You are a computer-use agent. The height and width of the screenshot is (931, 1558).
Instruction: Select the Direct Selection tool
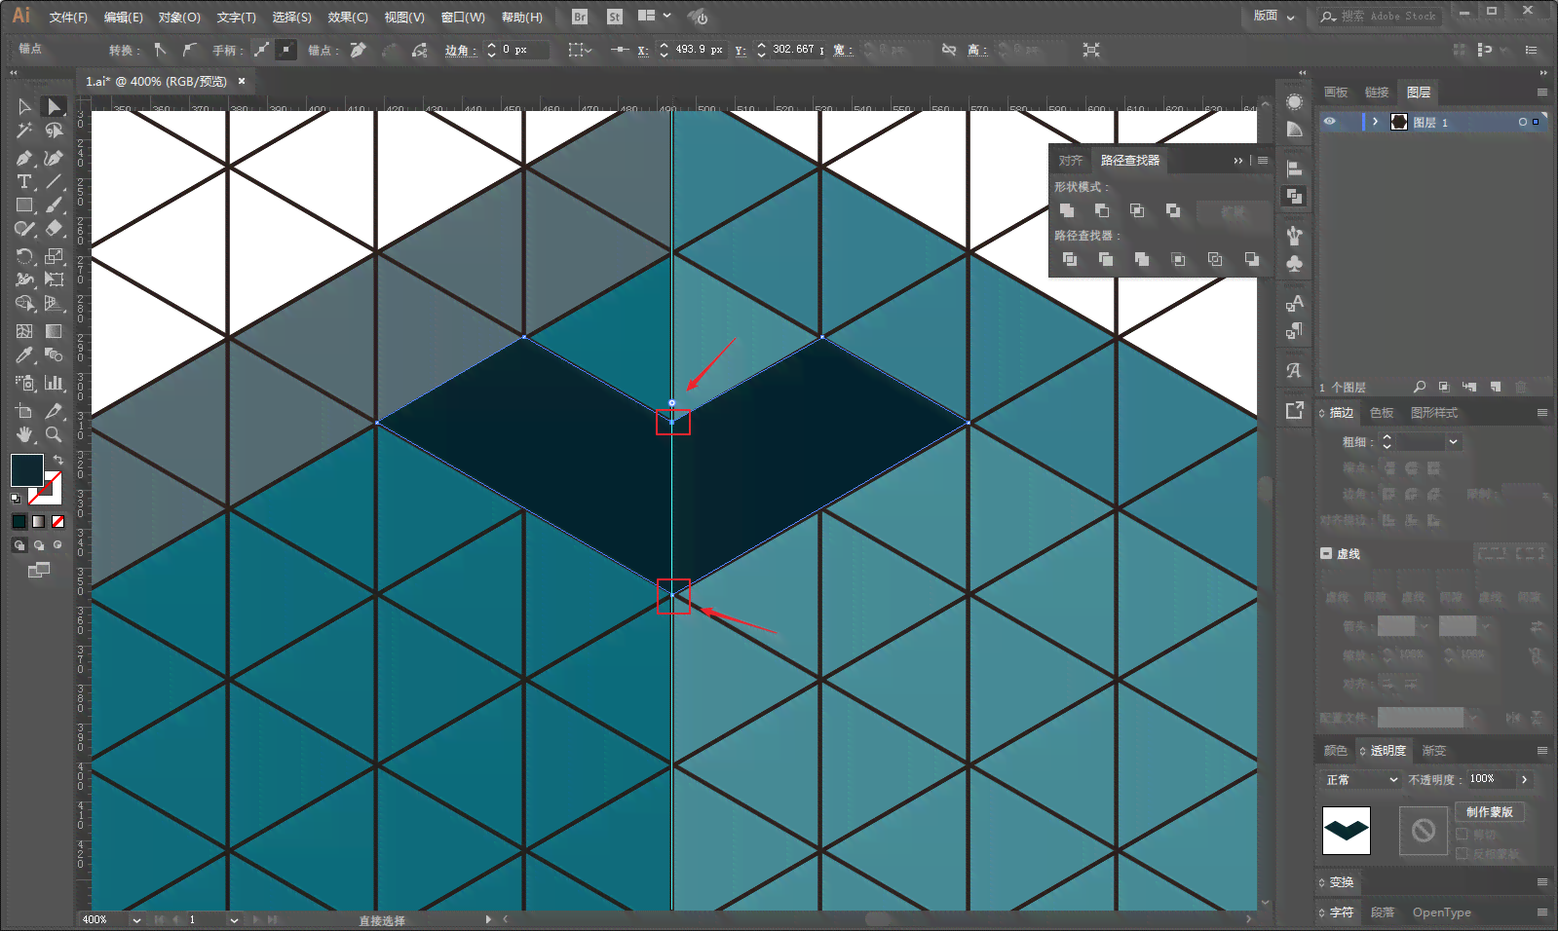pyautogui.click(x=55, y=106)
